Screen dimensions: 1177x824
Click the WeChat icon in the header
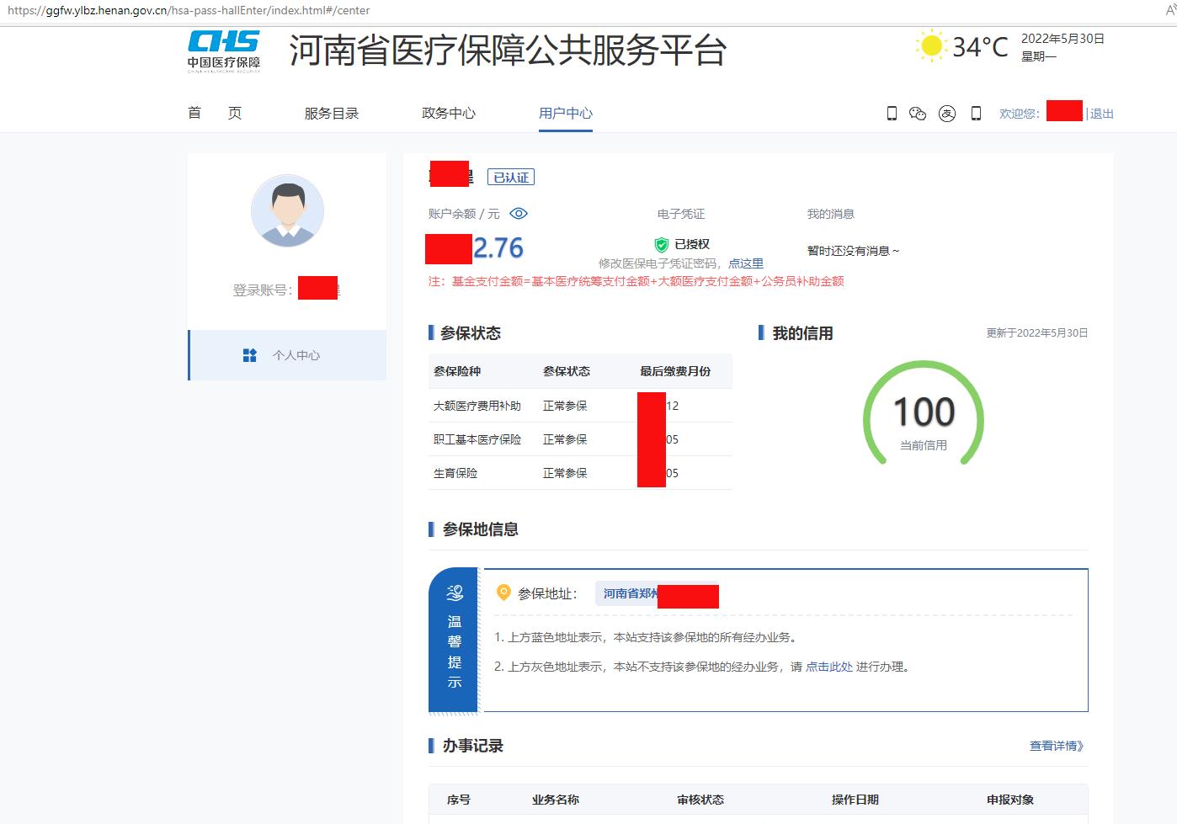[x=918, y=113]
